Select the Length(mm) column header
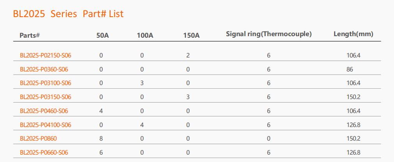Screen dimensions: 394x162 [x=353, y=34]
